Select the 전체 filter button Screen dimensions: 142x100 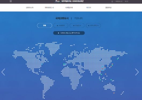pyautogui.click(x=45, y=25)
